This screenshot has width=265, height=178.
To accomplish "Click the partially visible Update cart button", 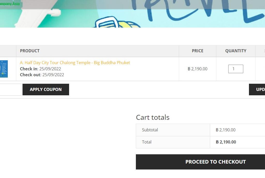I will click(x=257, y=89).
